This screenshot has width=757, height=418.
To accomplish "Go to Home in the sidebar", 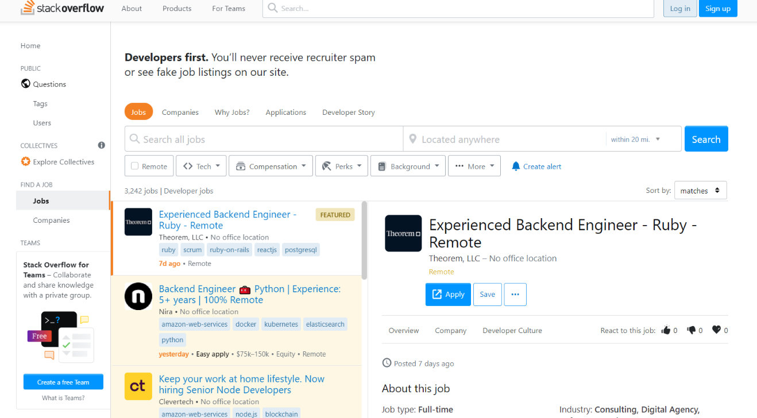I will [x=30, y=45].
